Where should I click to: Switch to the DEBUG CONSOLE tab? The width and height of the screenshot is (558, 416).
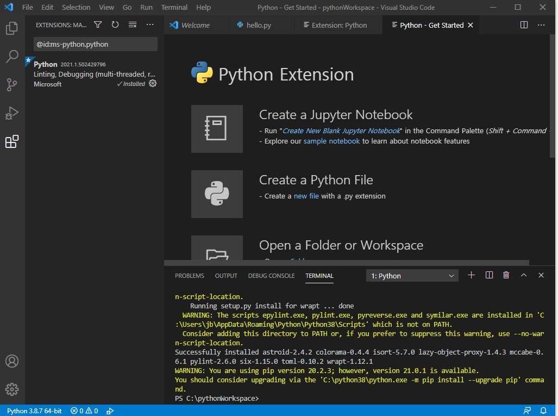point(271,276)
